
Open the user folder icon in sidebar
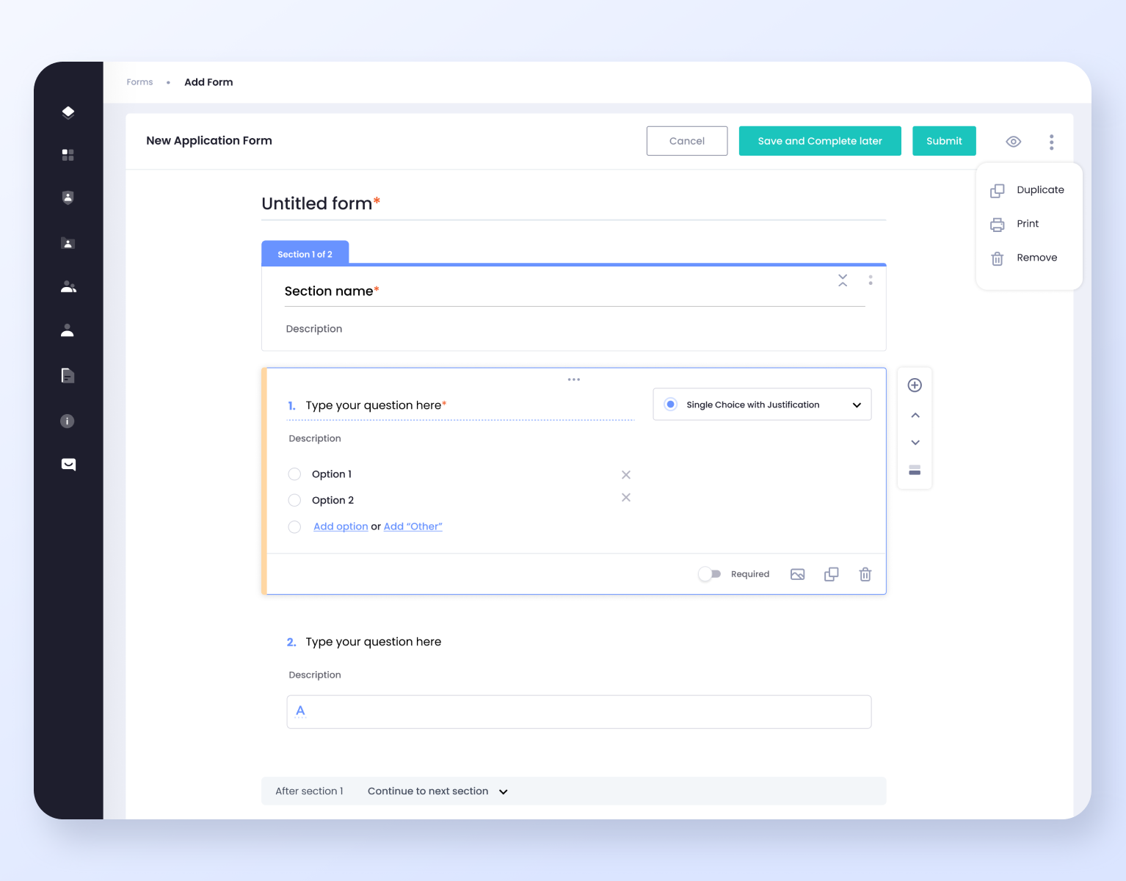pyautogui.click(x=68, y=243)
